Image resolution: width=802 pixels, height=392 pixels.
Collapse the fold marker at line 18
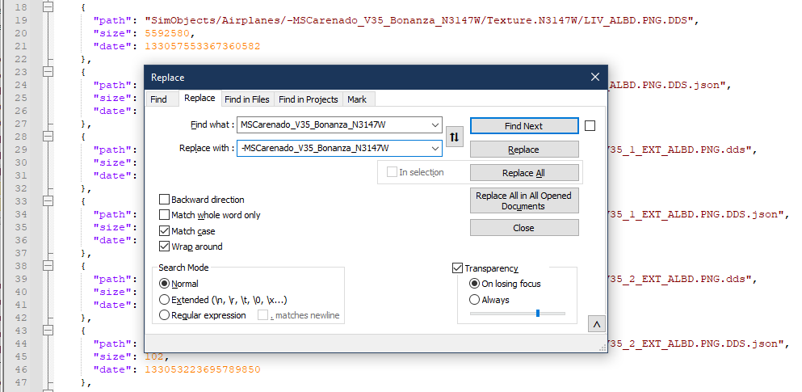click(48, 6)
